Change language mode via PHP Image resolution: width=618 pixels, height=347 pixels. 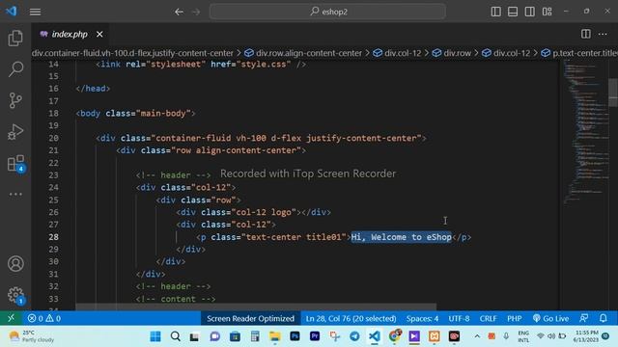point(514,318)
